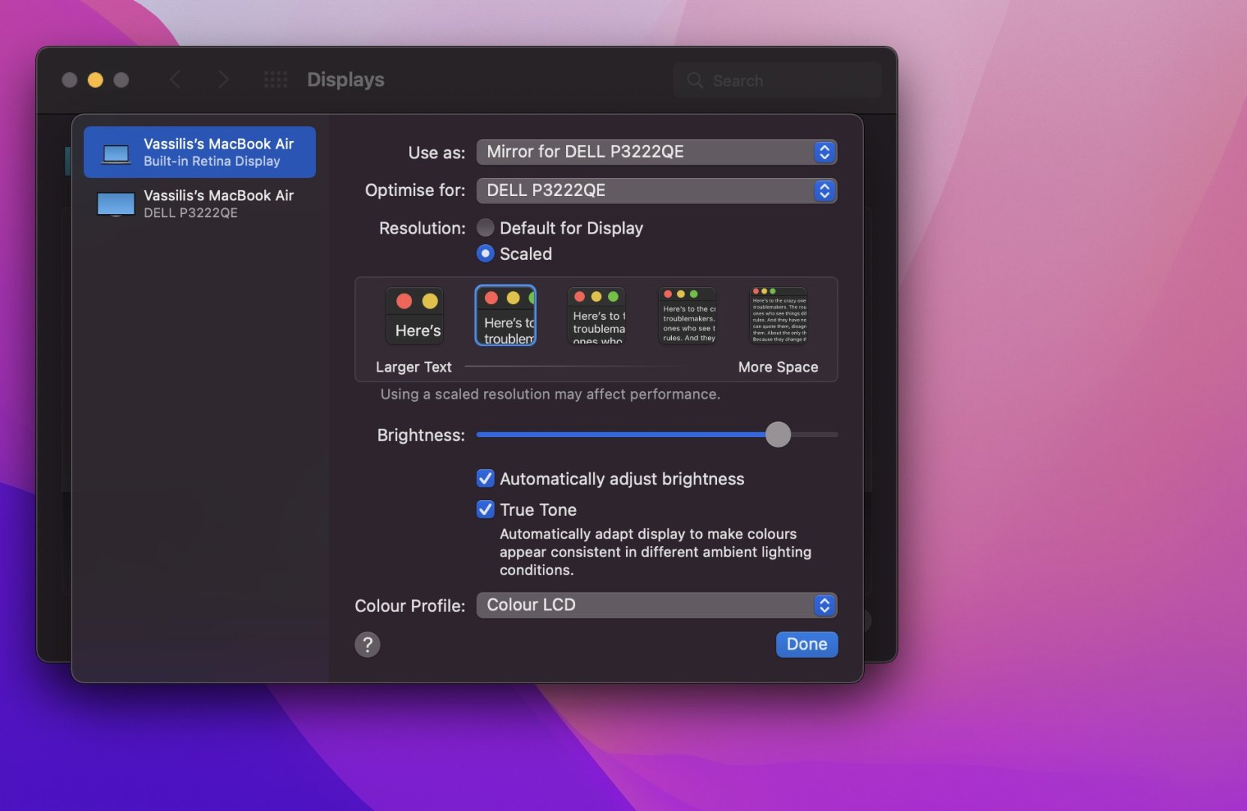
Task: Select Vassilis's MacBook Air Built-in Retina Display
Action: 200,152
